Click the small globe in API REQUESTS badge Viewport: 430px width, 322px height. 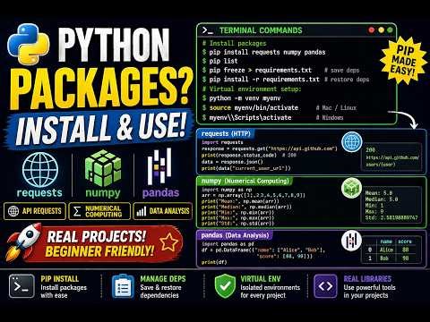13,211
